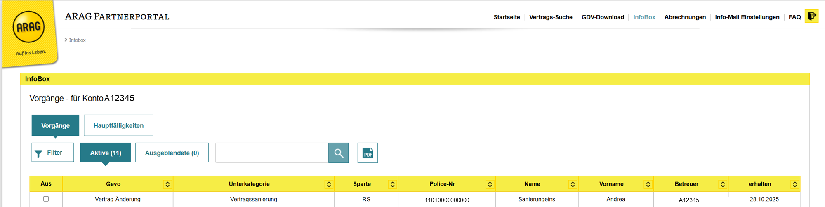825x207 pixels.
Task: Sort by Police-Nr column arrows
Action: coord(490,184)
